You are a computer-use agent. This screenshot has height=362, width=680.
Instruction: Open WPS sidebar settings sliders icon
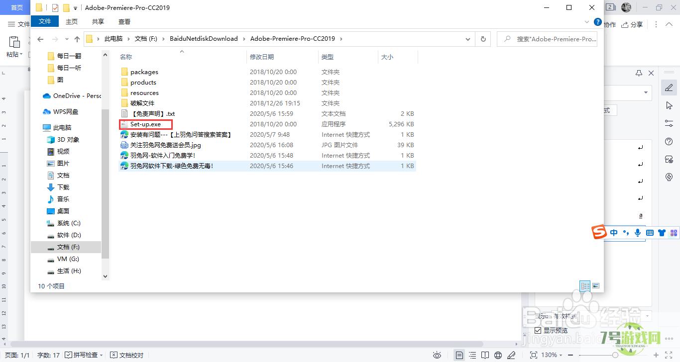pos(669,123)
